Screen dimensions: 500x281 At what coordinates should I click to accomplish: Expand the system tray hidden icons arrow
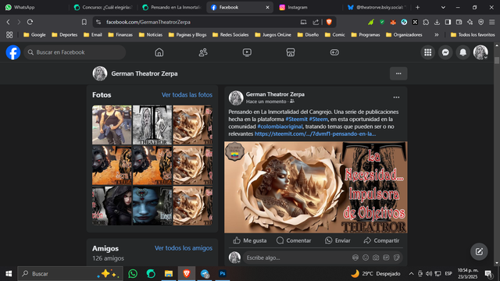pyautogui.click(x=412, y=274)
